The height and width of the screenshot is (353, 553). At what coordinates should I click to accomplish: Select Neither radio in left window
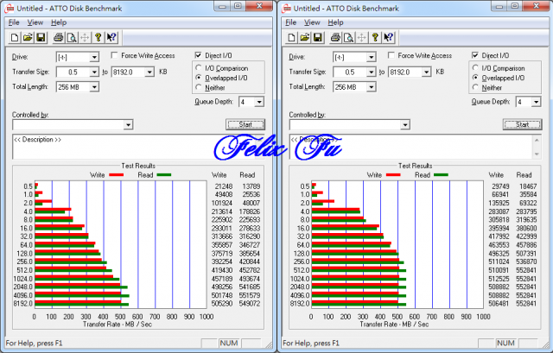[x=199, y=87]
